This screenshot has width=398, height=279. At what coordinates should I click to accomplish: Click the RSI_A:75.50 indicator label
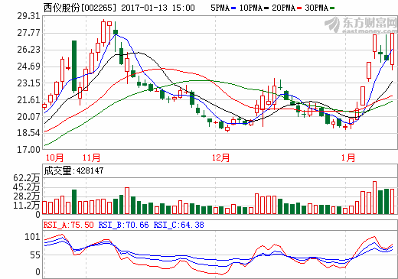click(x=69, y=225)
